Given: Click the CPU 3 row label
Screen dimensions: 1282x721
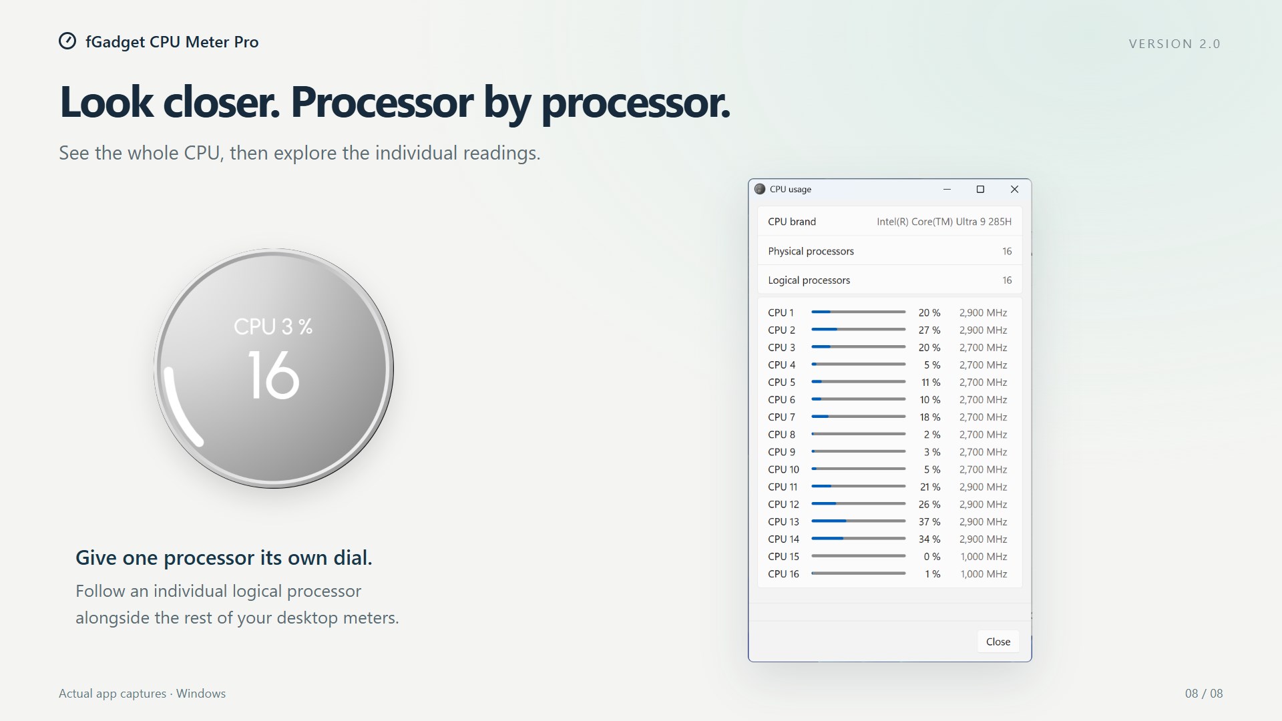Looking at the screenshot, I should click(781, 348).
